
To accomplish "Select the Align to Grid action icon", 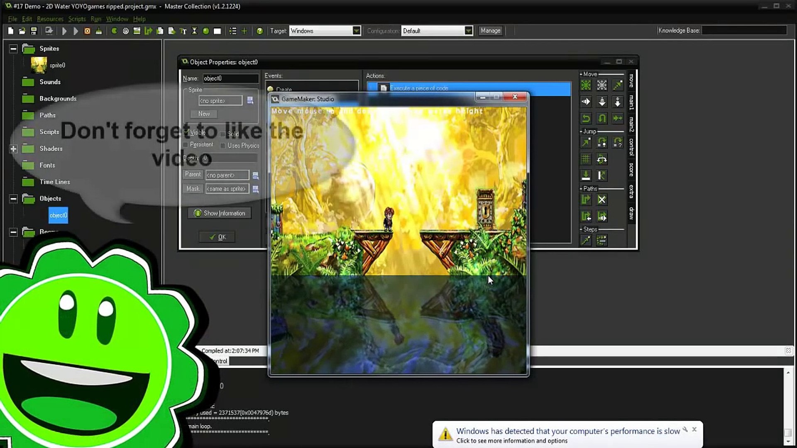I will [x=586, y=159].
